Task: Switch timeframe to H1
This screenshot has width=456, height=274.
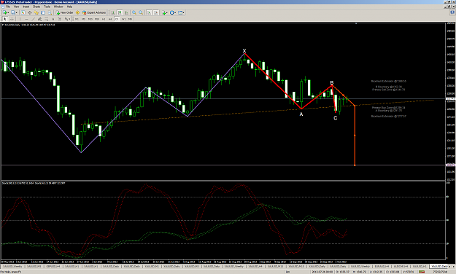Action: click(x=104, y=19)
